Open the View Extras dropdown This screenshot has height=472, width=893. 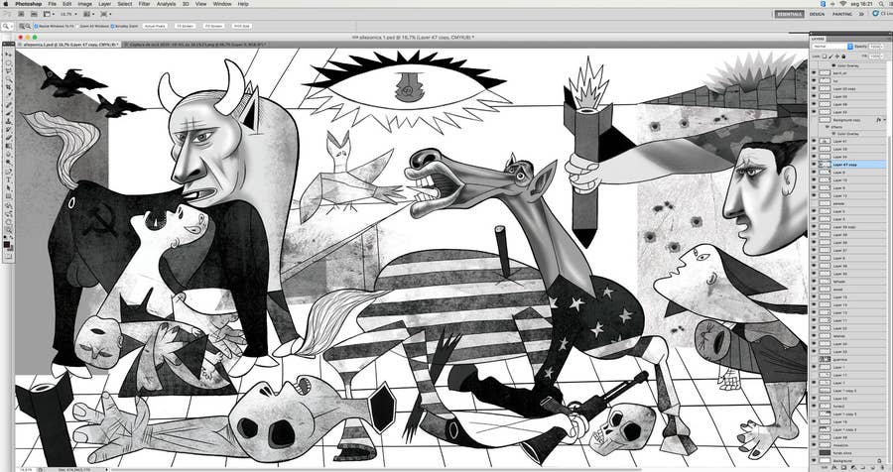pos(49,14)
